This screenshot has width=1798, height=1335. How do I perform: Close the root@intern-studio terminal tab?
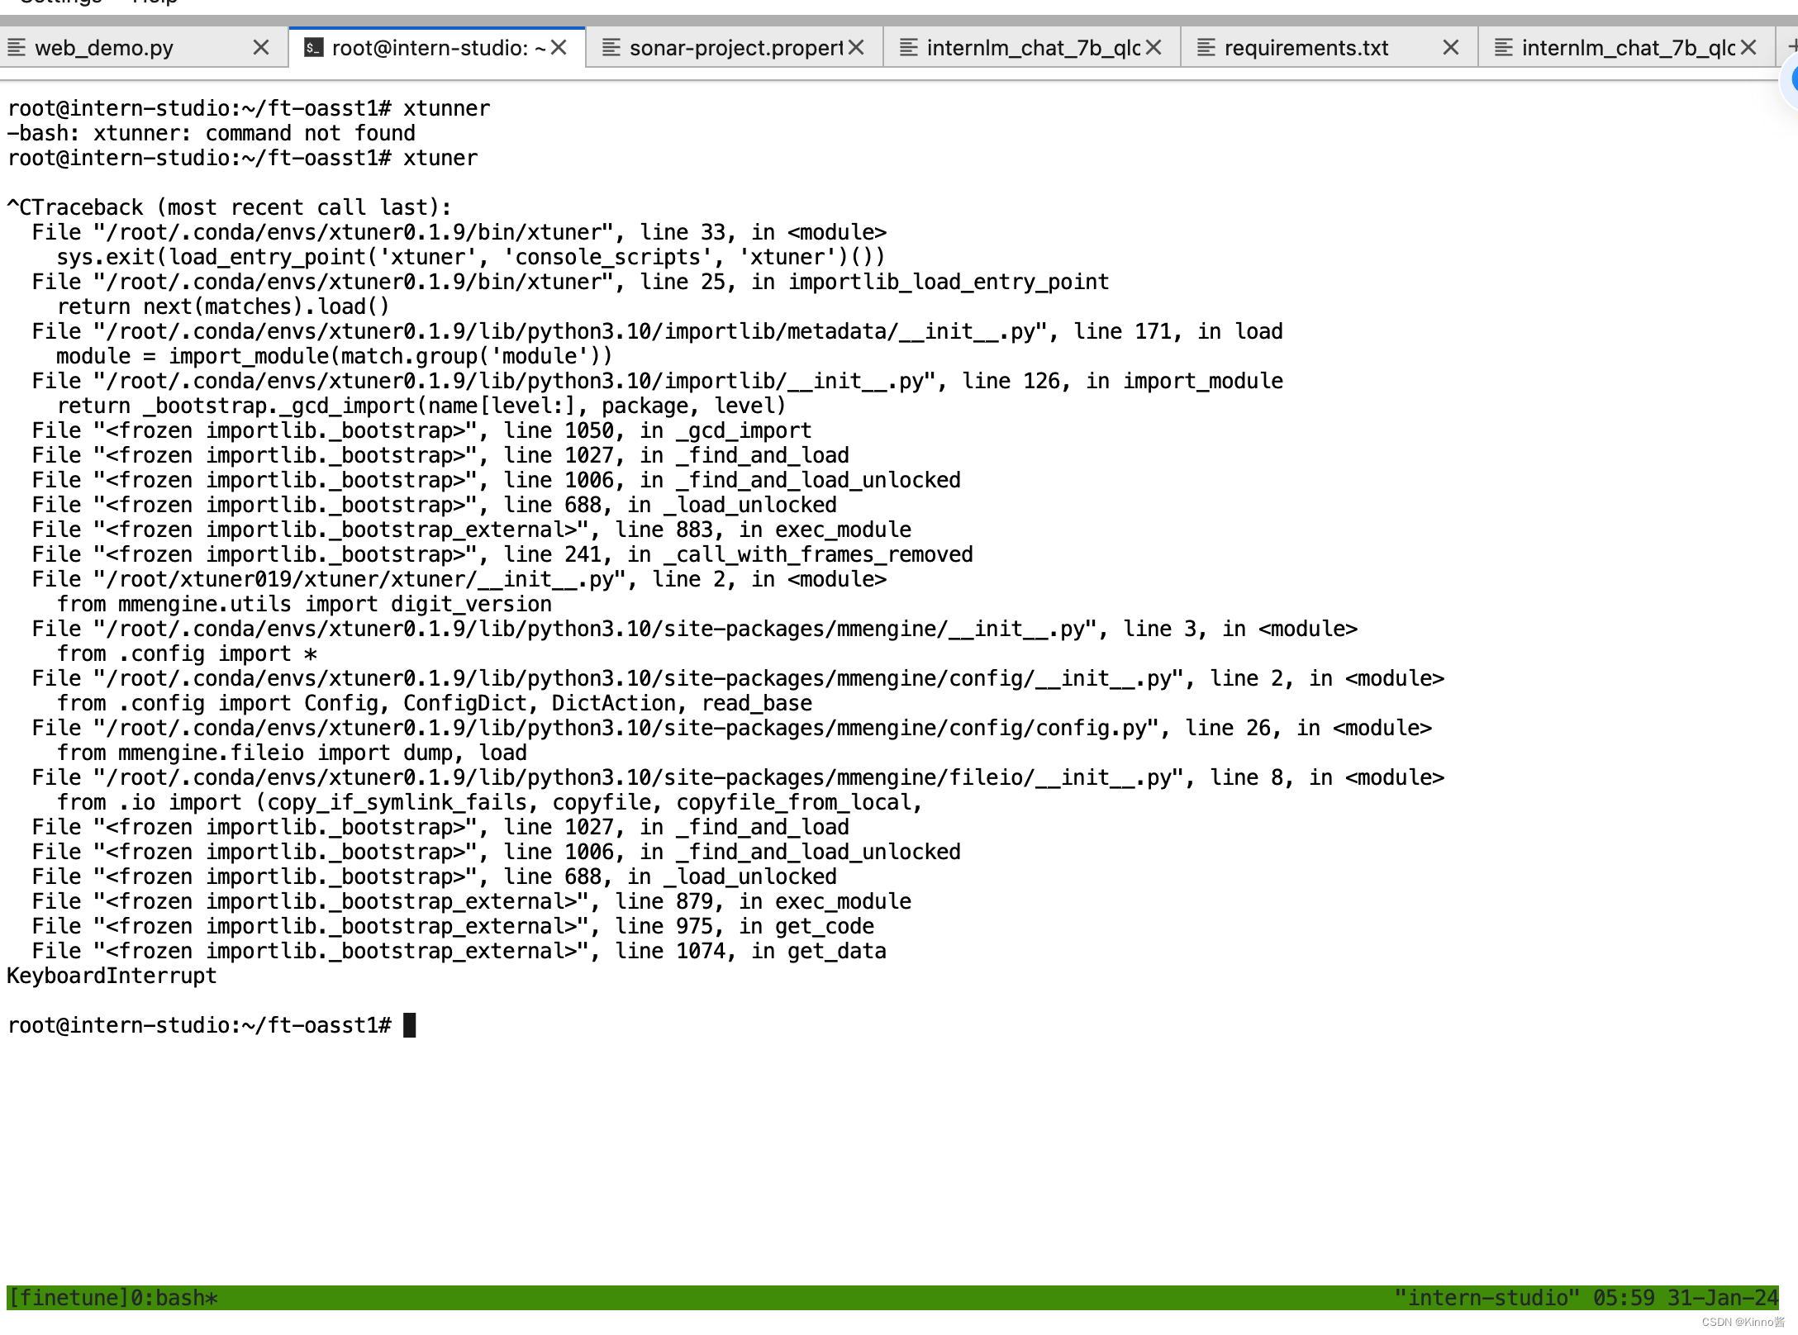[x=559, y=48]
